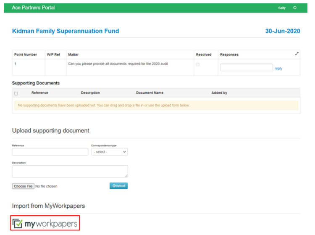Open the Correspondence type dropdown
The height and width of the screenshot is (235, 315).
click(109, 152)
